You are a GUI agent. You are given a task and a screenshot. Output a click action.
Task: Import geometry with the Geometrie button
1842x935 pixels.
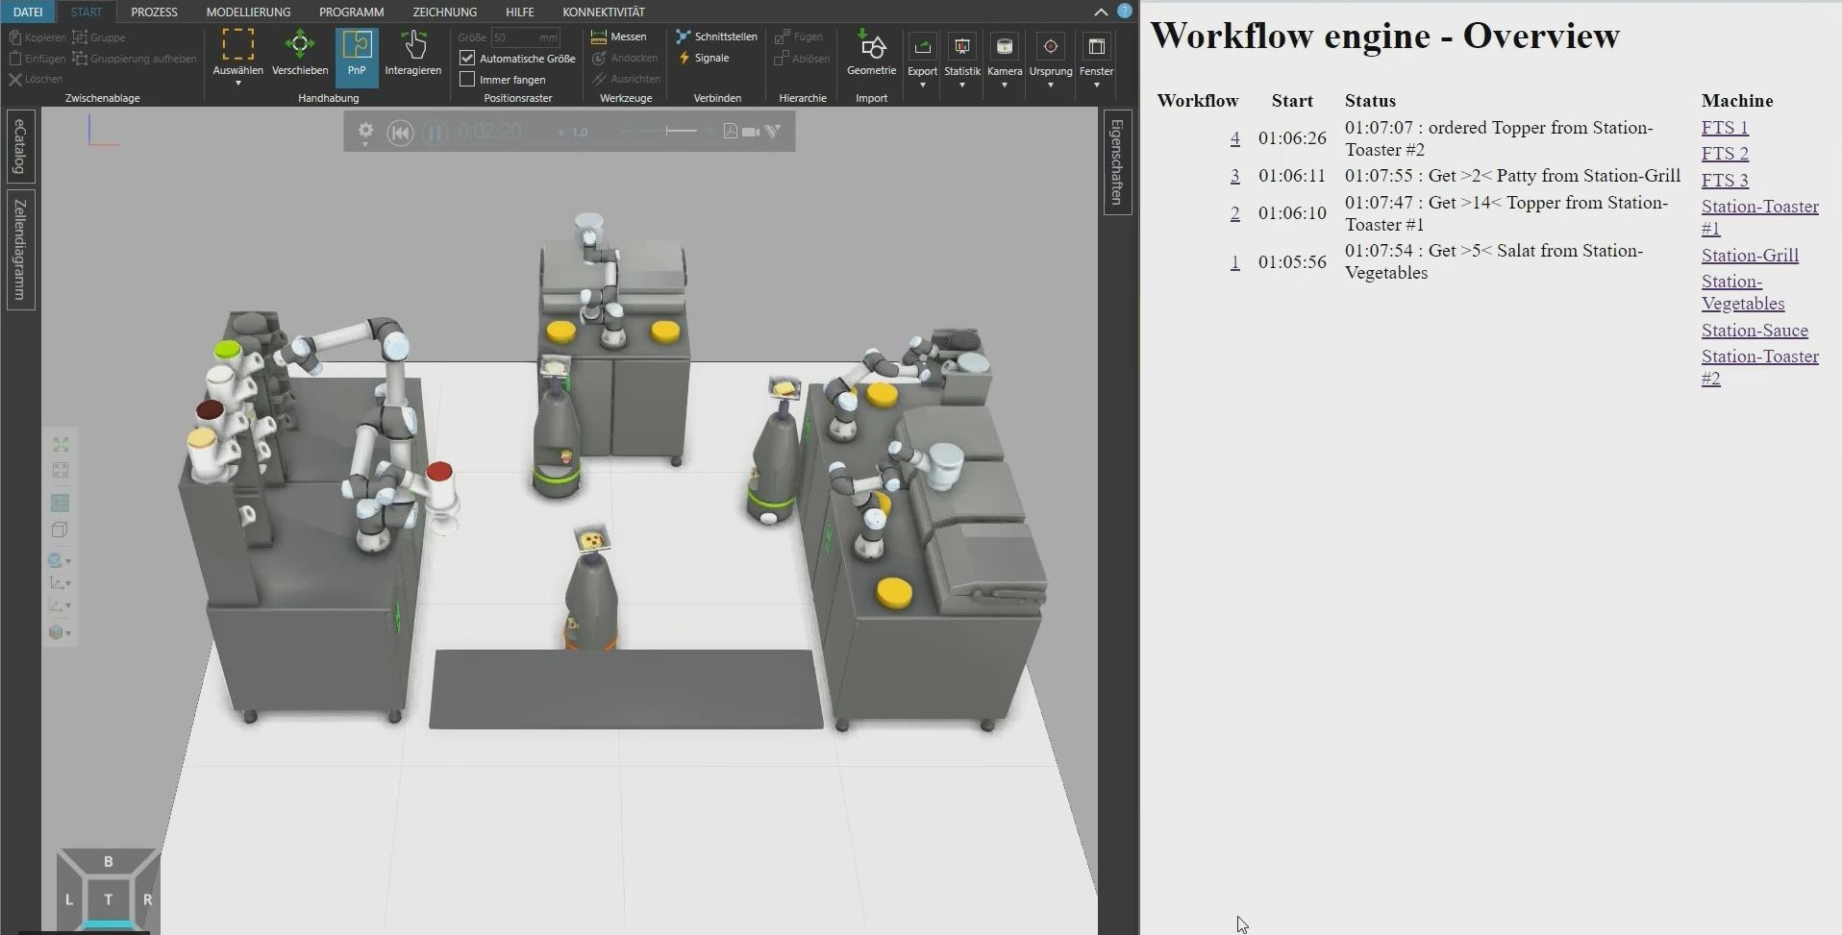coord(871,53)
